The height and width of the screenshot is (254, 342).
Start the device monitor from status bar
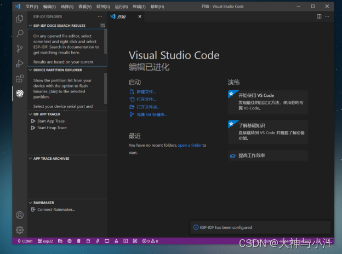[x=107, y=241]
